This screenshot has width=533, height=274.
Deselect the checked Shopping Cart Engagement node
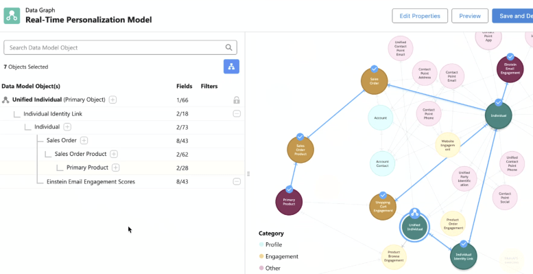[383, 207]
